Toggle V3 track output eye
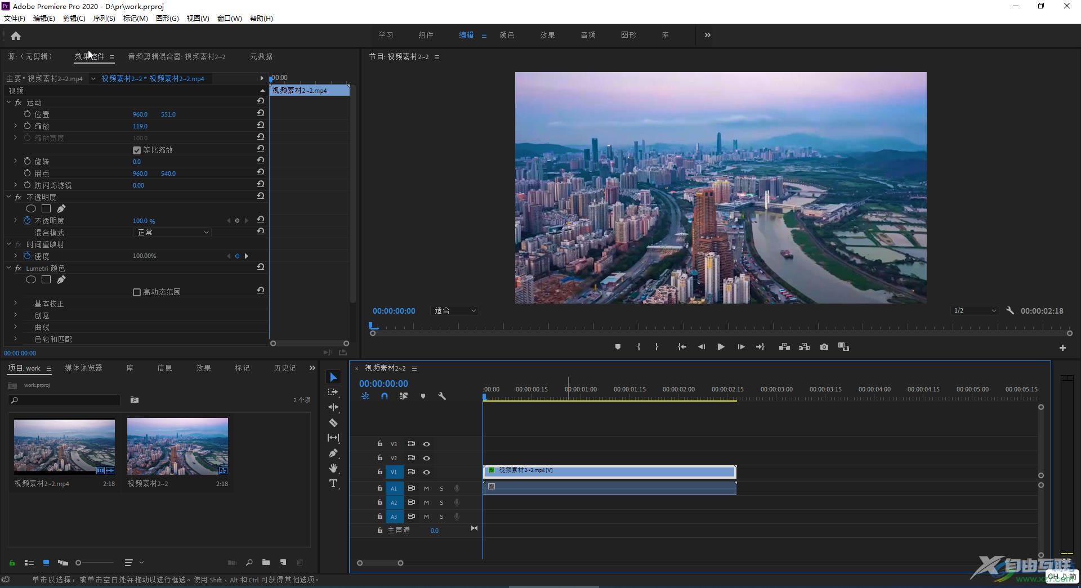Viewport: 1081px width, 588px height. click(427, 444)
